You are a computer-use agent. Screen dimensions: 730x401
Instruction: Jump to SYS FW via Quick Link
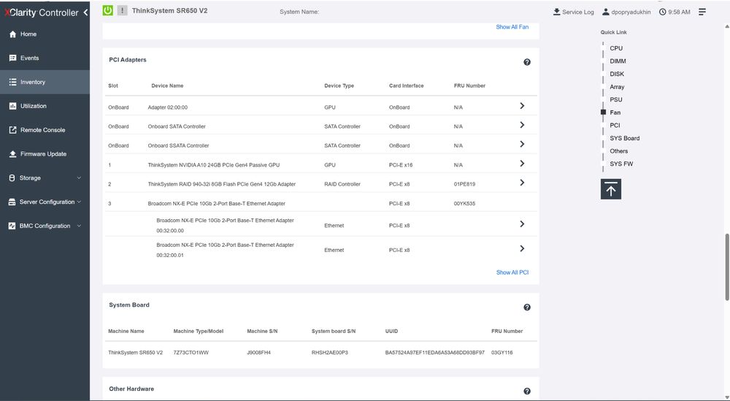(621, 164)
